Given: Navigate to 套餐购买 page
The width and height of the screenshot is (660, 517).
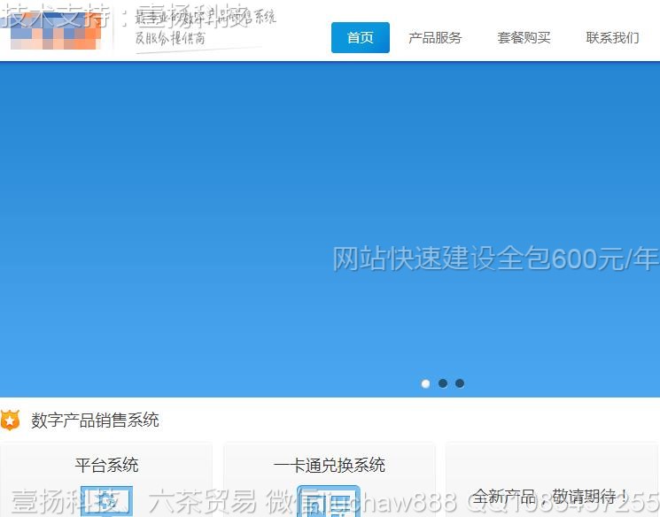Looking at the screenshot, I should tap(524, 38).
